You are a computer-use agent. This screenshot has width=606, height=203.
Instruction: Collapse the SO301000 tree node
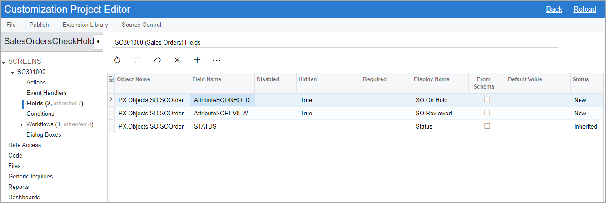(13, 72)
